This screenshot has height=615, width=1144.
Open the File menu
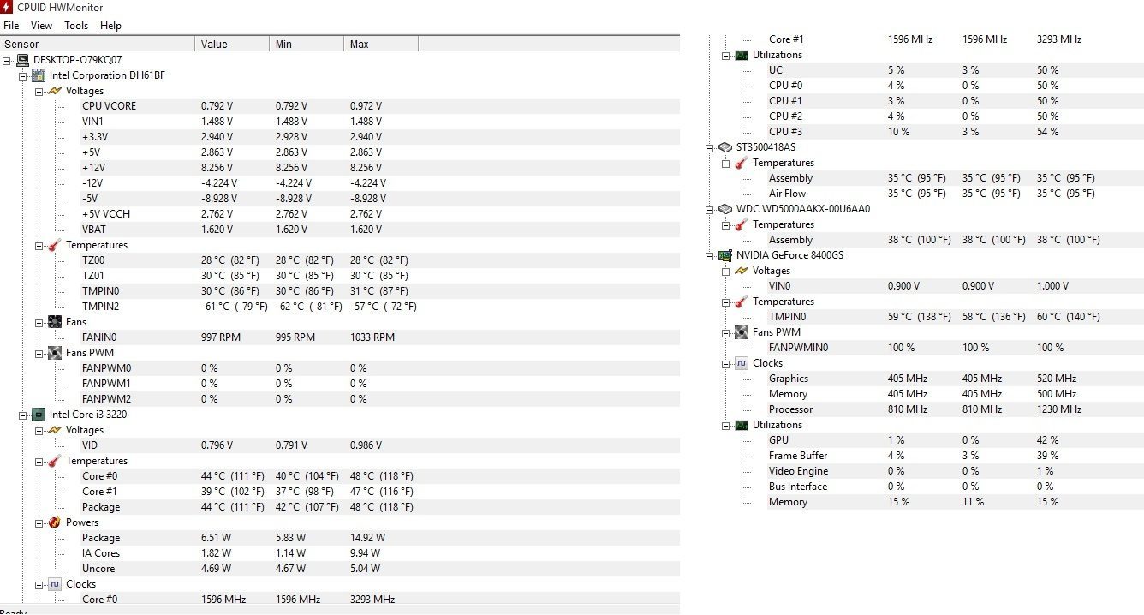(x=11, y=26)
